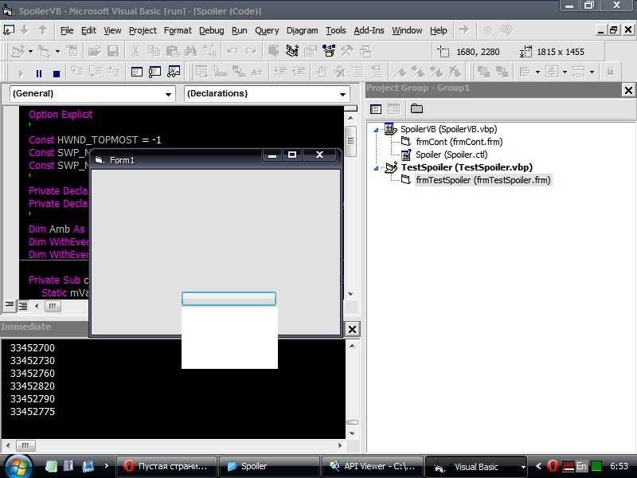Click the code window vertical scrollbar thumb
Image resolution: width=637 pixels, height=478 pixels.
350,141
